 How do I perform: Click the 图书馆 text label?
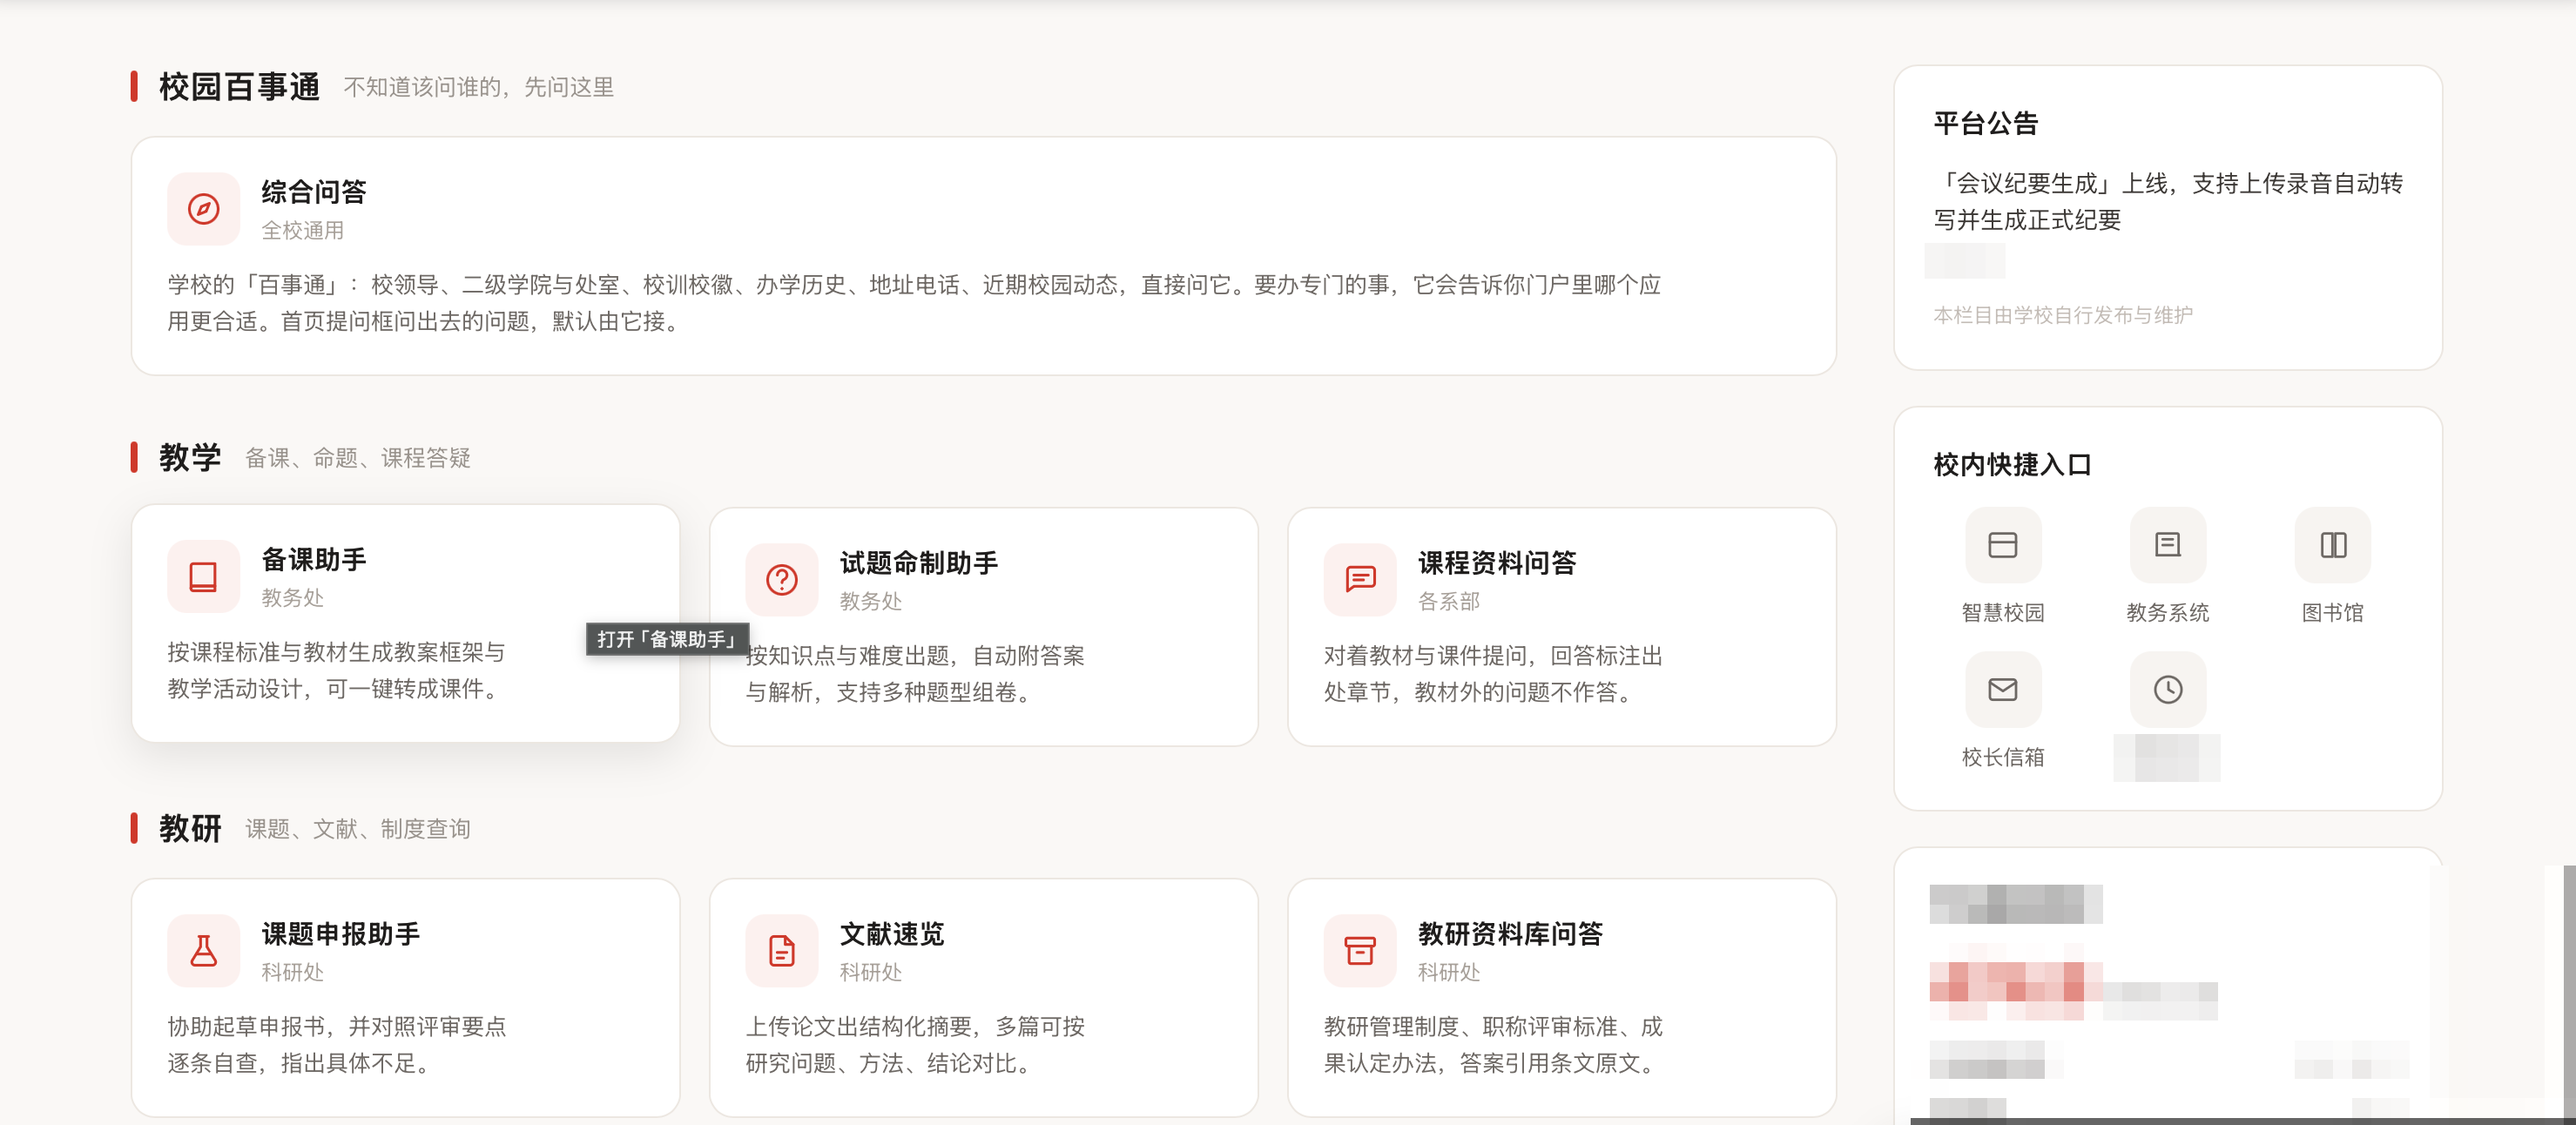[2332, 613]
